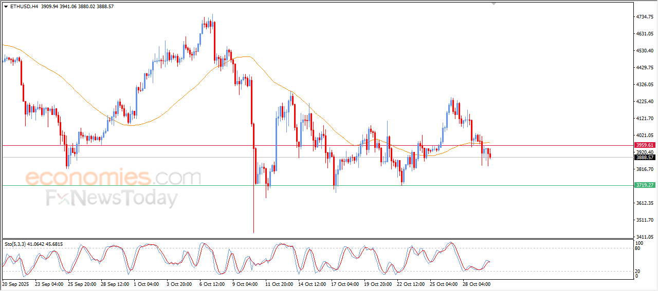Click the 22 Oct 12:00 time label

[411, 283]
